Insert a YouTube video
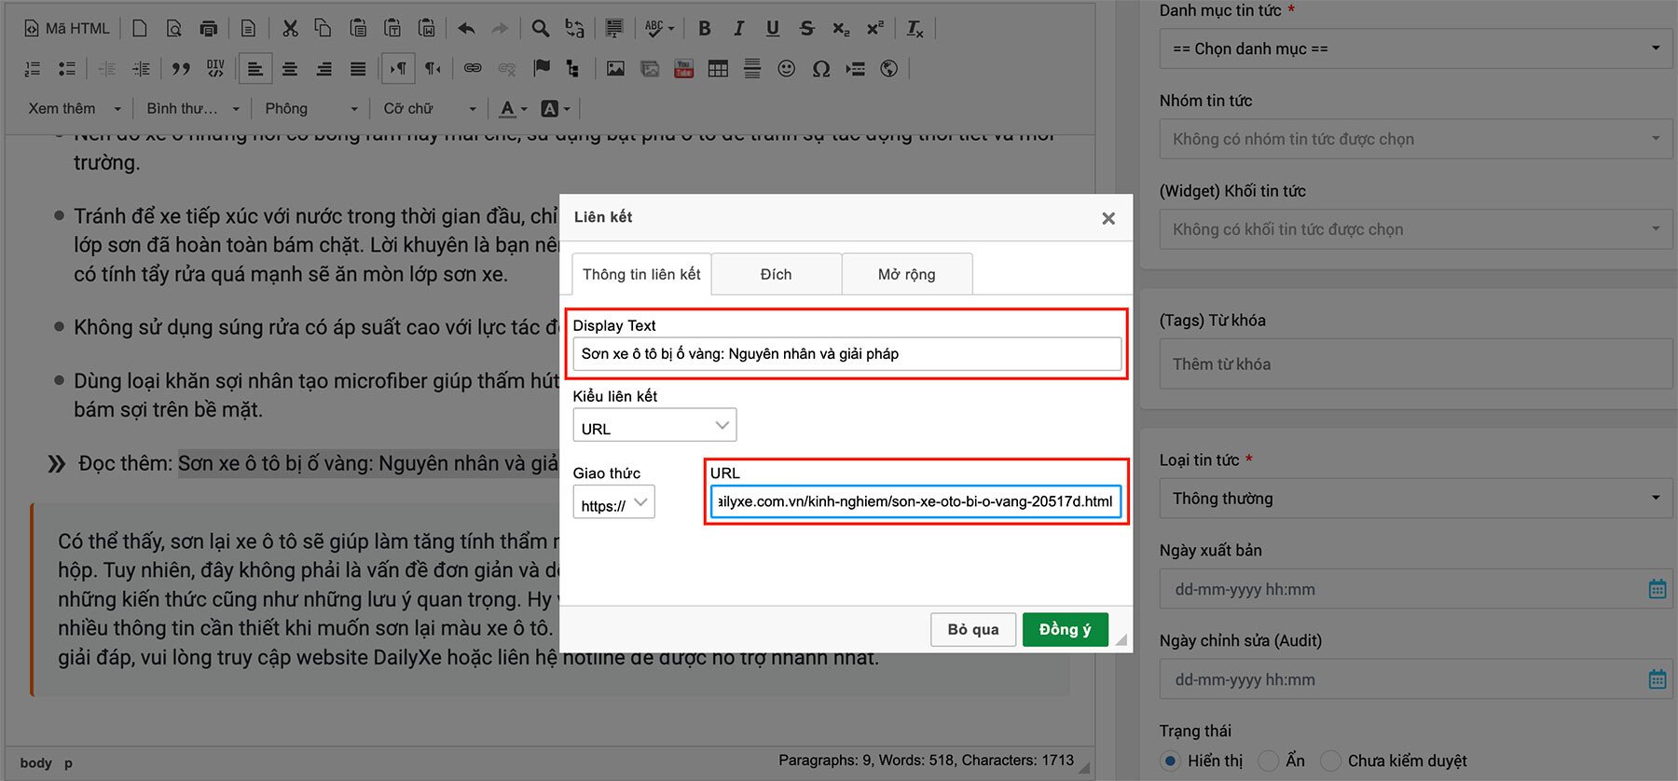1678x781 pixels. click(683, 69)
